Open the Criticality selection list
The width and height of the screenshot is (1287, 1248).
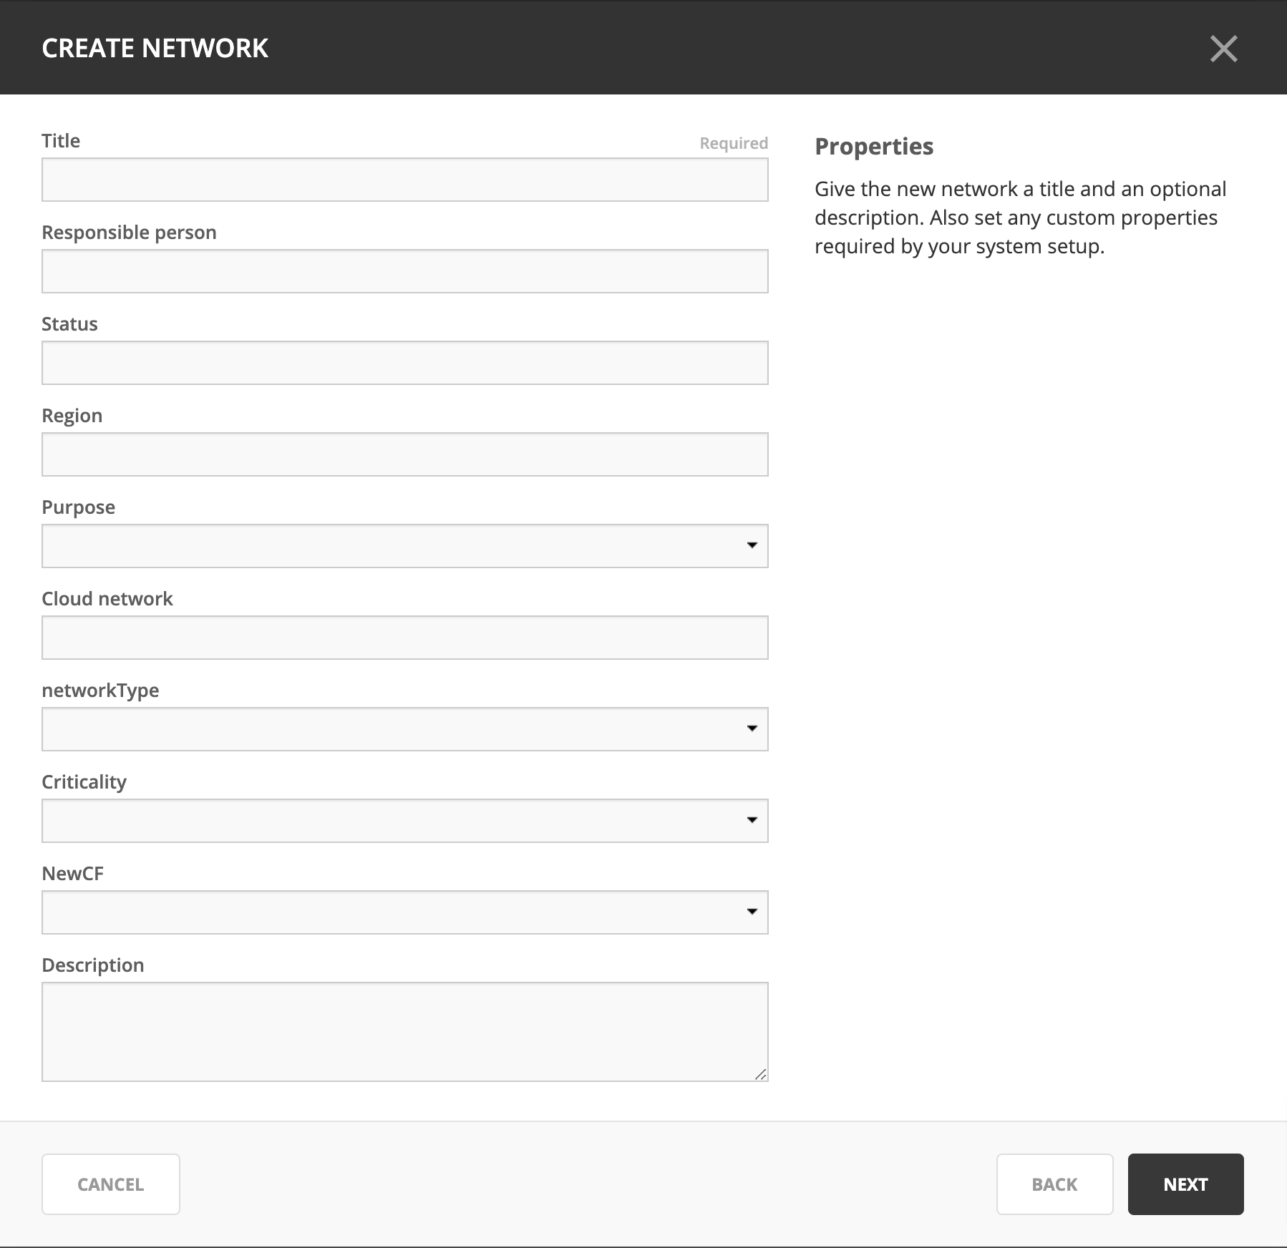coord(405,821)
